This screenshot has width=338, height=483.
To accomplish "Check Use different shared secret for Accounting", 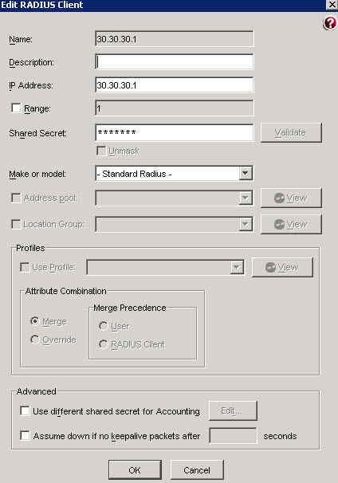I will coord(25,411).
